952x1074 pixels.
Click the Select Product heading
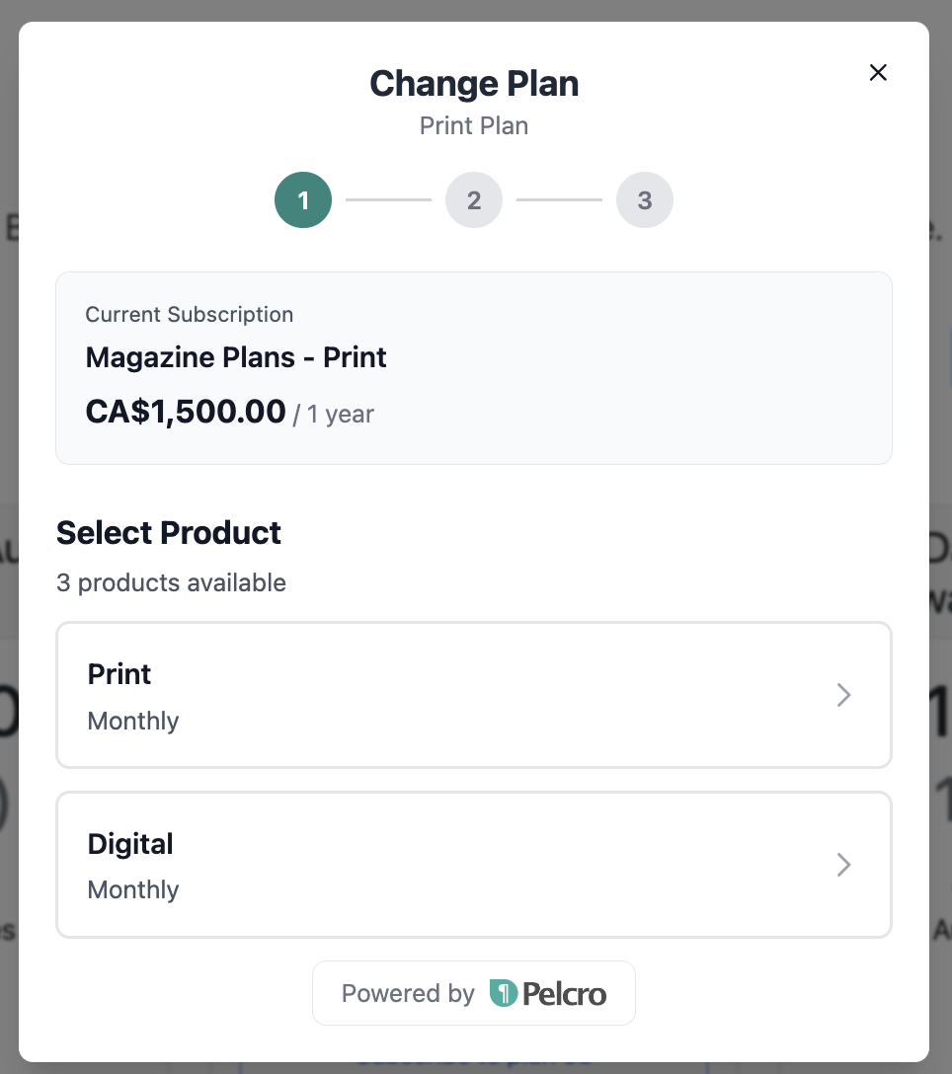(x=169, y=533)
